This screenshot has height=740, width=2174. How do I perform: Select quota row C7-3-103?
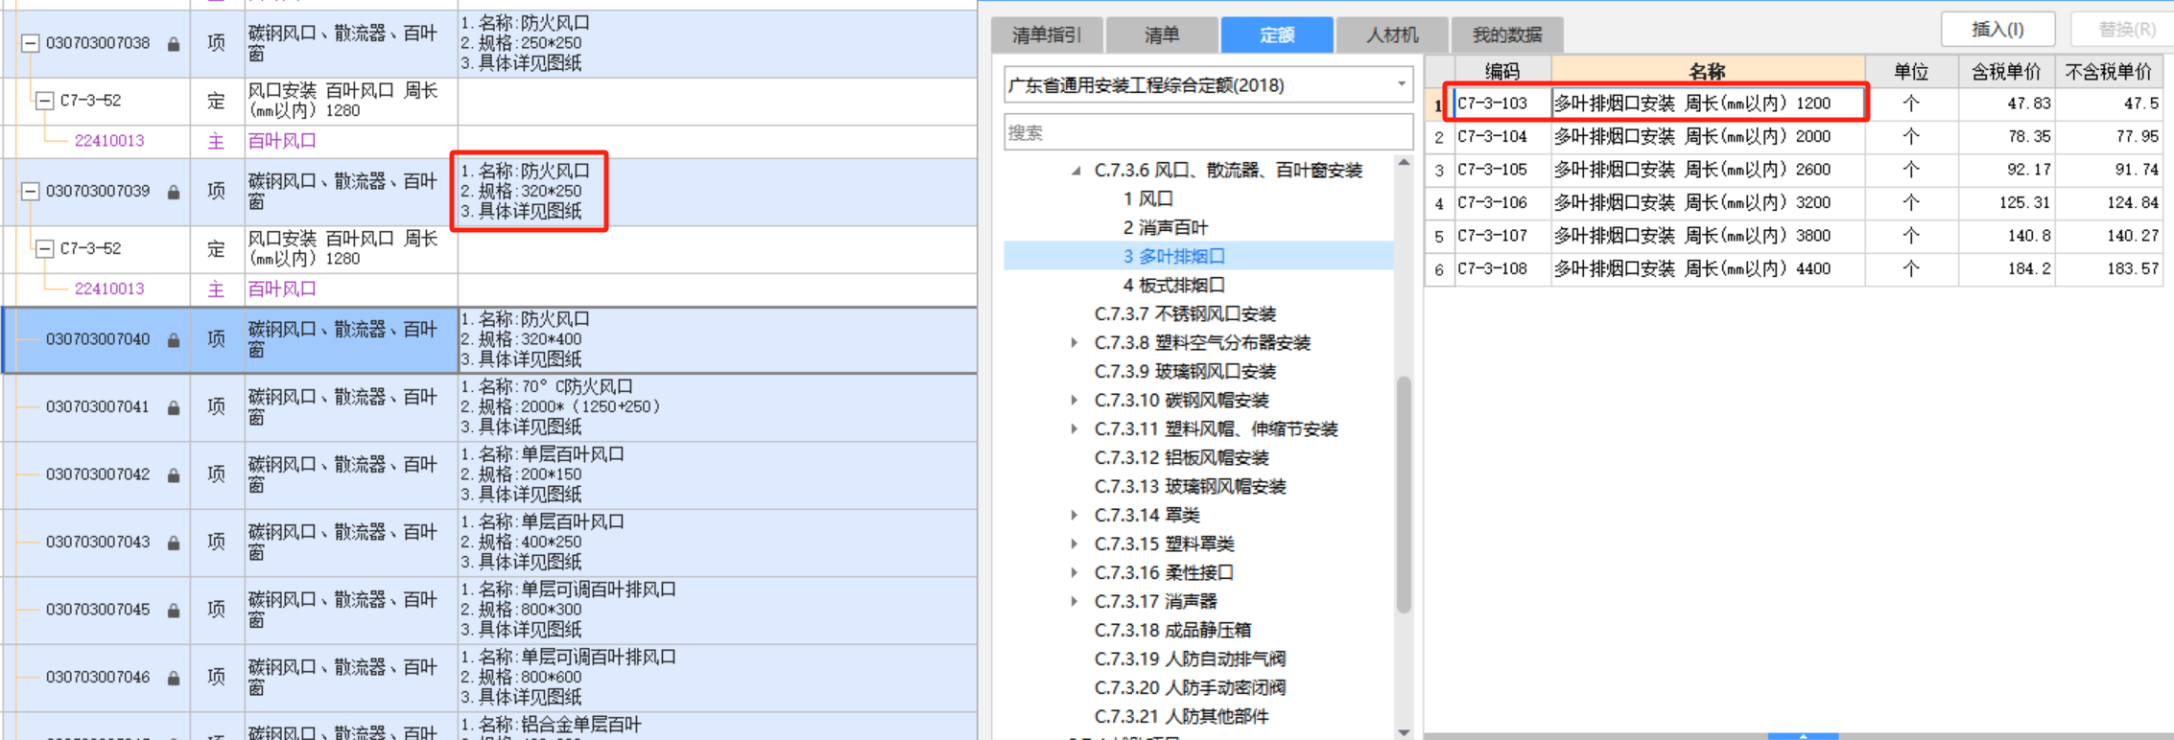[1794, 104]
